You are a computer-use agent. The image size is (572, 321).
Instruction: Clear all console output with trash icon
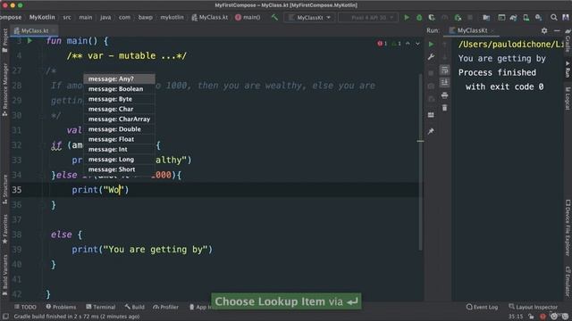coord(444,108)
